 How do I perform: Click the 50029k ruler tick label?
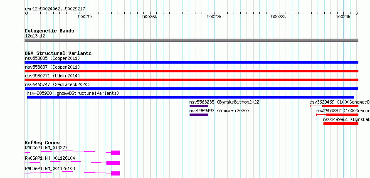click(343, 17)
